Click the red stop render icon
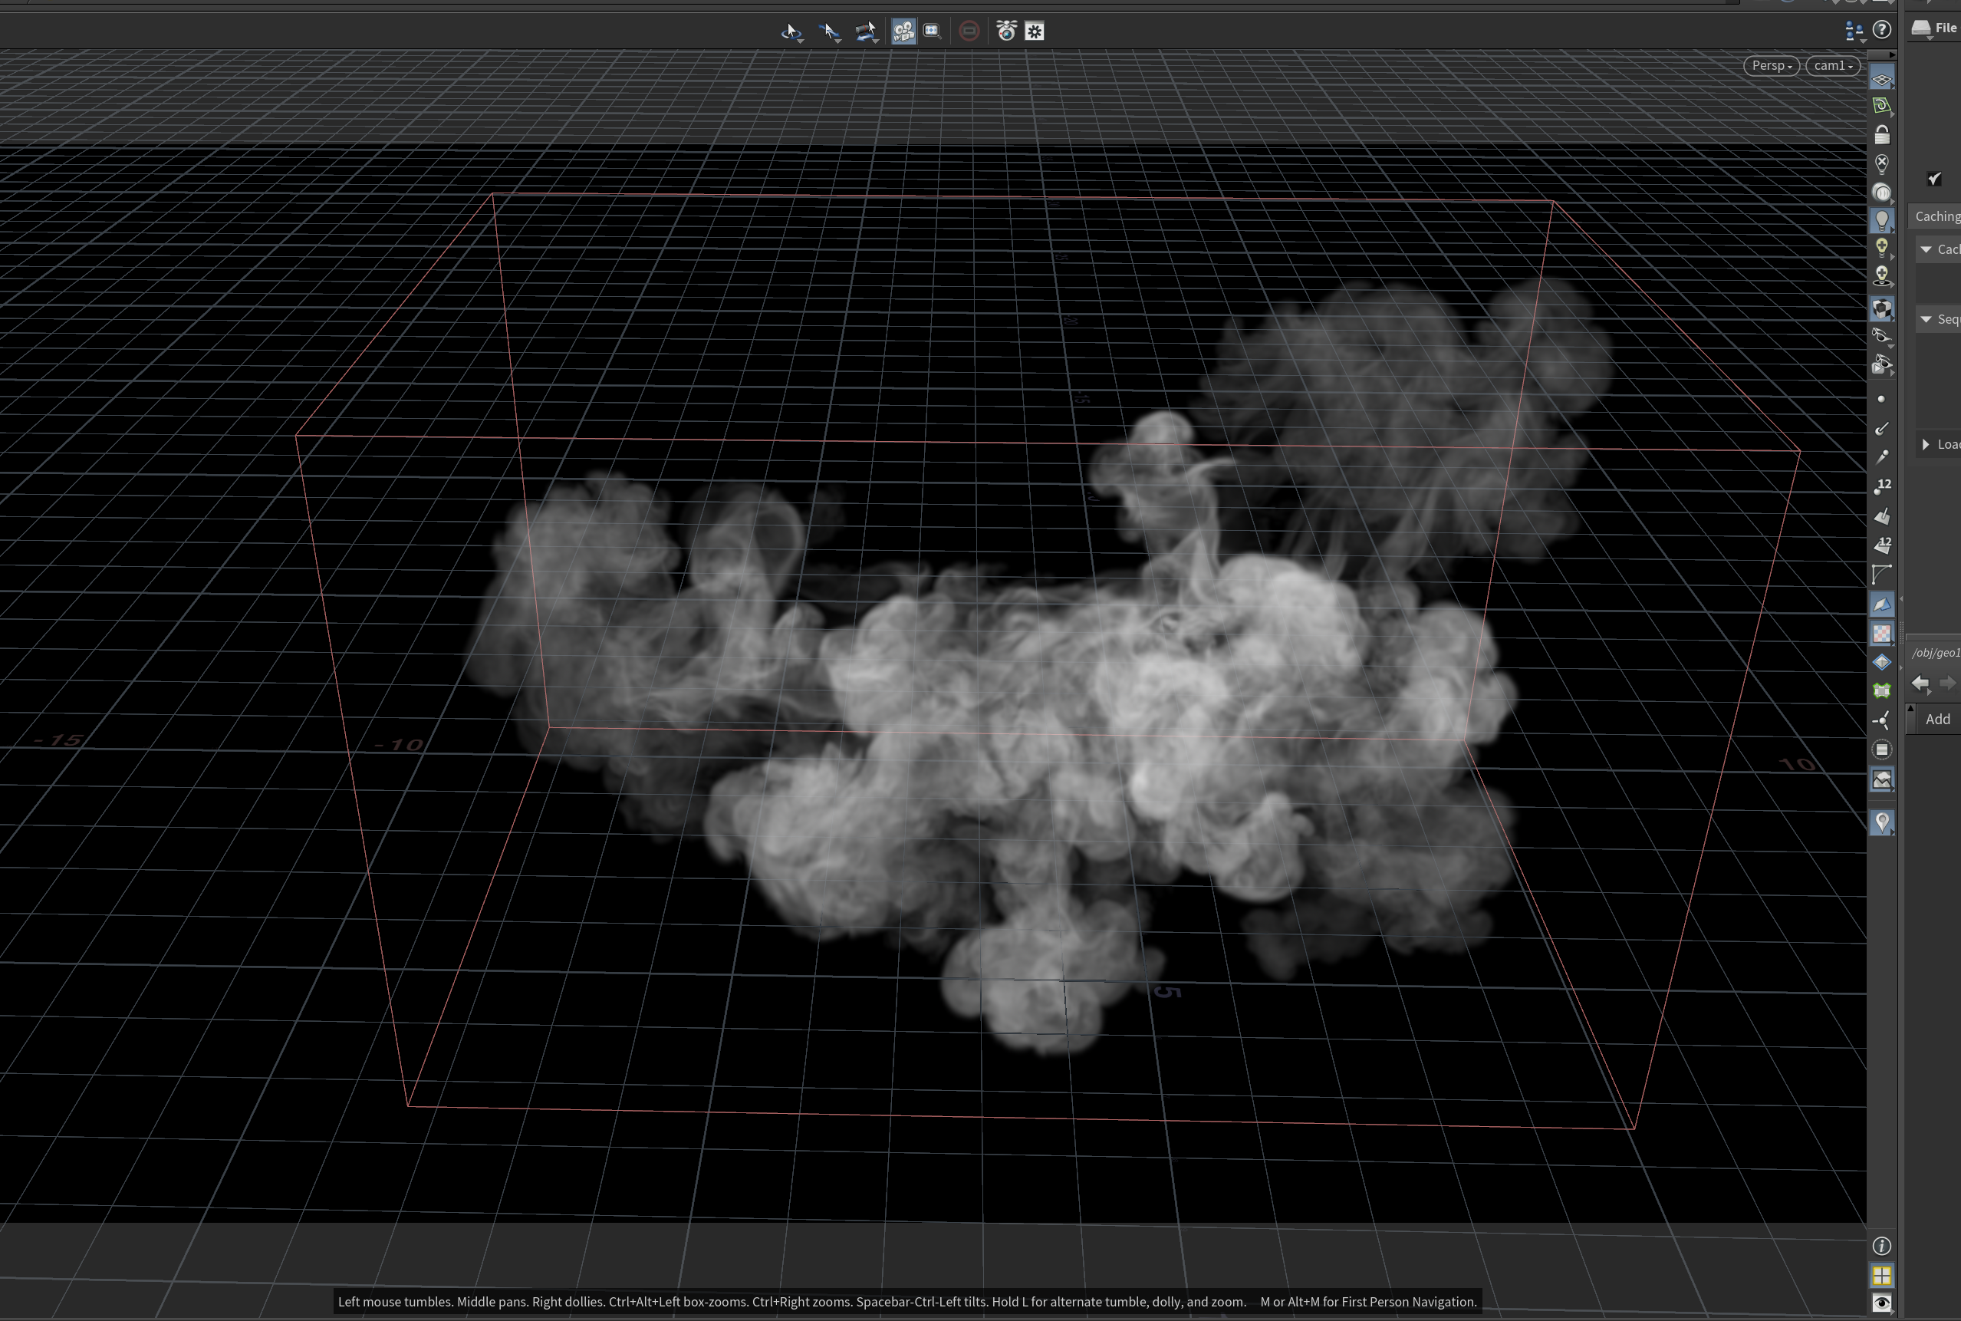Screen dimensions: 1961x1321 [969, 31]
